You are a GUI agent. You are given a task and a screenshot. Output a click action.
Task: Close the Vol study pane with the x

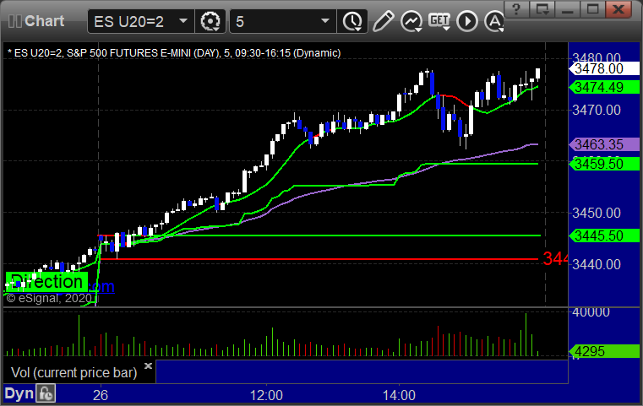(x=149, y=365)
